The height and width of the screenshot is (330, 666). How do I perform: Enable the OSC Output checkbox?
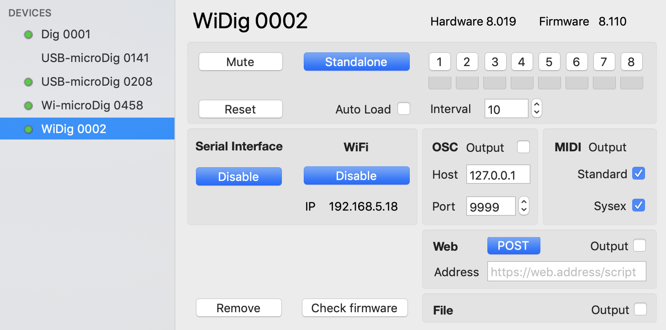point(523,147)
